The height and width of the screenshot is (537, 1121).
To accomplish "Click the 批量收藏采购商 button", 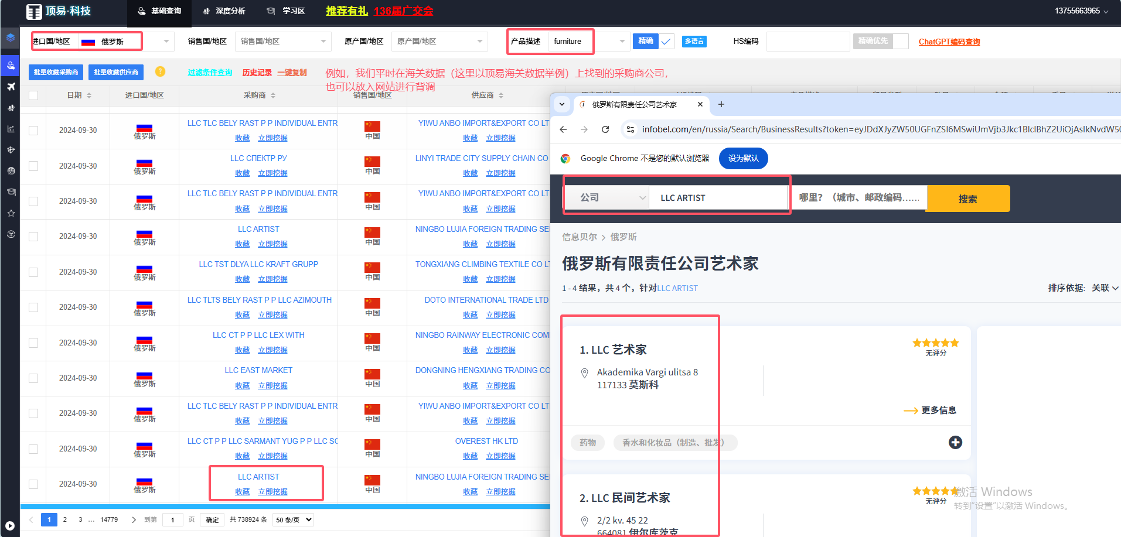I will point(56,72).
